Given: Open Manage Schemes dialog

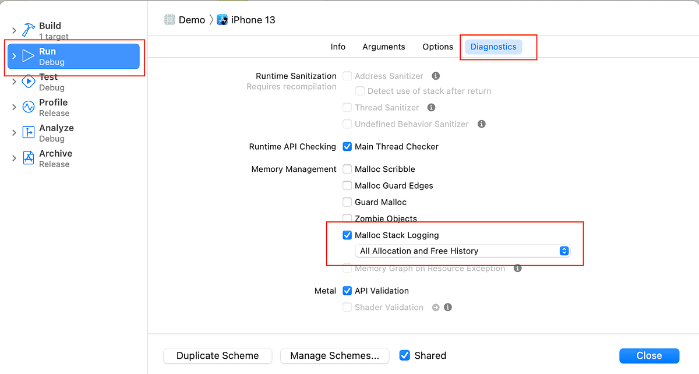Looking at the screenshot, I should click(x=334, y=355).
